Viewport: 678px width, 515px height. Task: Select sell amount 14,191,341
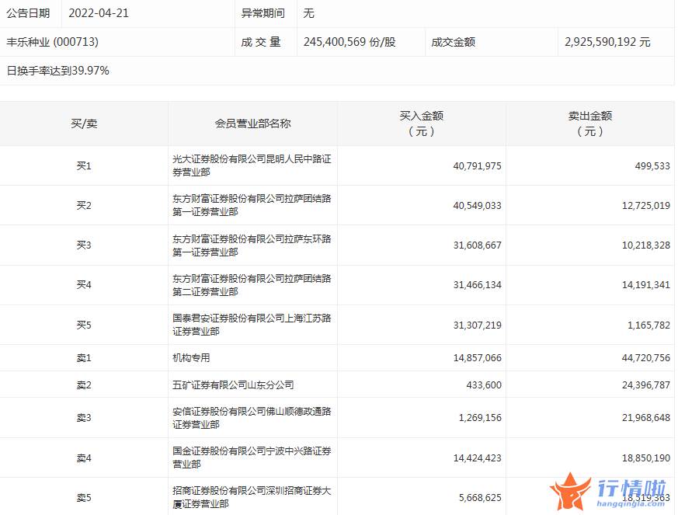646,285
